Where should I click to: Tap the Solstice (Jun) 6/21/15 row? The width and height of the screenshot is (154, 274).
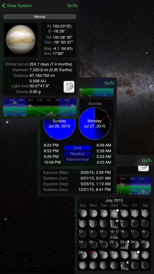[x=77, y=178]
